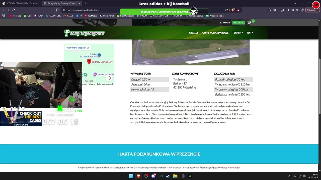Click the Zgłoś błąd w mapach link
This screenshot has height=180, width=321.
point(105,84)
